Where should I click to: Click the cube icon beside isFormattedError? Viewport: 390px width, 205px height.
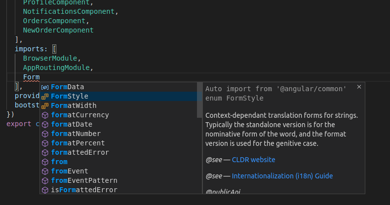pos(45,190)
